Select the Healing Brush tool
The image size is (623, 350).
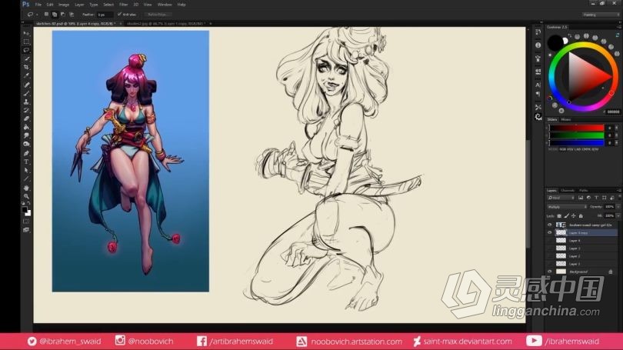pos(26,85)
